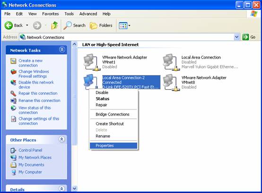Click the Repair connection wrench icon
Screen dimensions: 262x193
[x=13, y=93]
